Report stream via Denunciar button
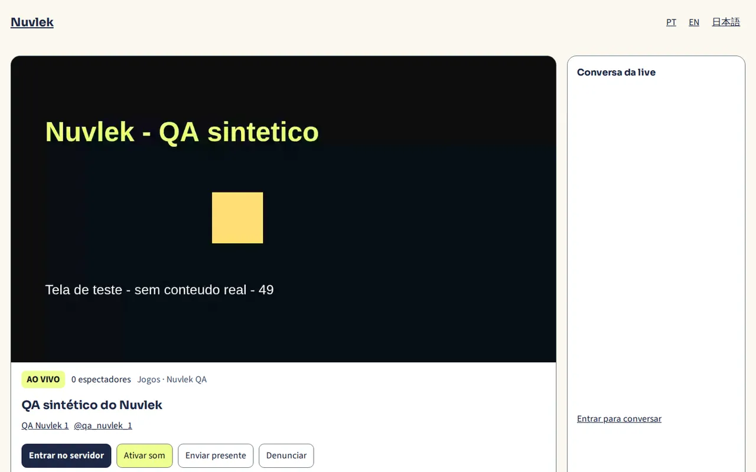Viewport: 756px width, 472px height. tap(286, 455)
